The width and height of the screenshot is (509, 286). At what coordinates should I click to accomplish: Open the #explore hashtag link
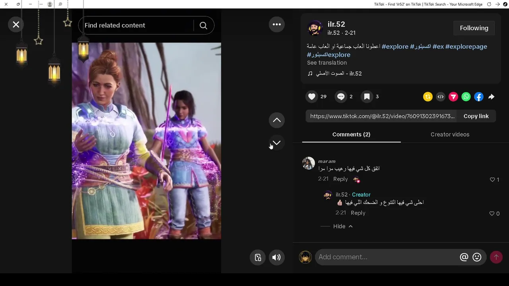[395, 46]
